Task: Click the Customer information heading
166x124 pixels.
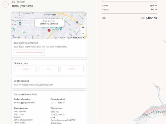Action: [25, 94]
